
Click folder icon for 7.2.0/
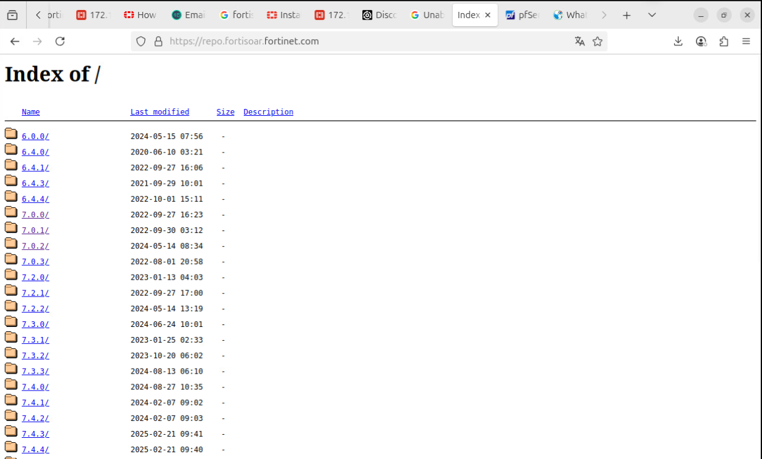[x=11, y=274]
